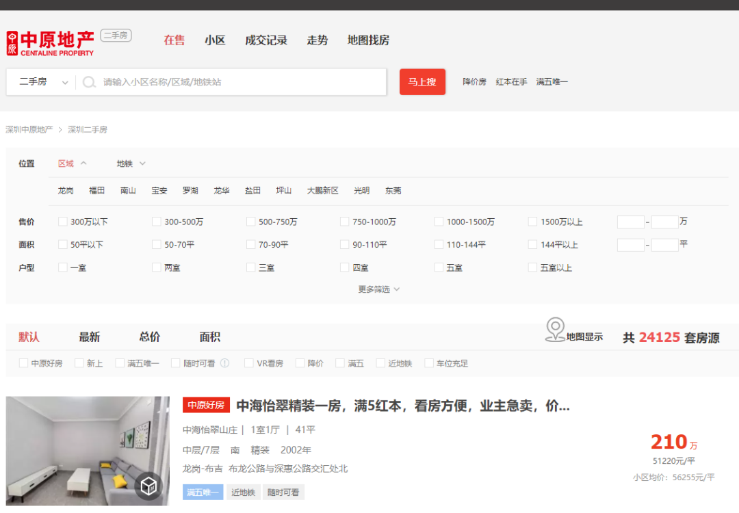Select the 福田 district link

pos(96,191)
